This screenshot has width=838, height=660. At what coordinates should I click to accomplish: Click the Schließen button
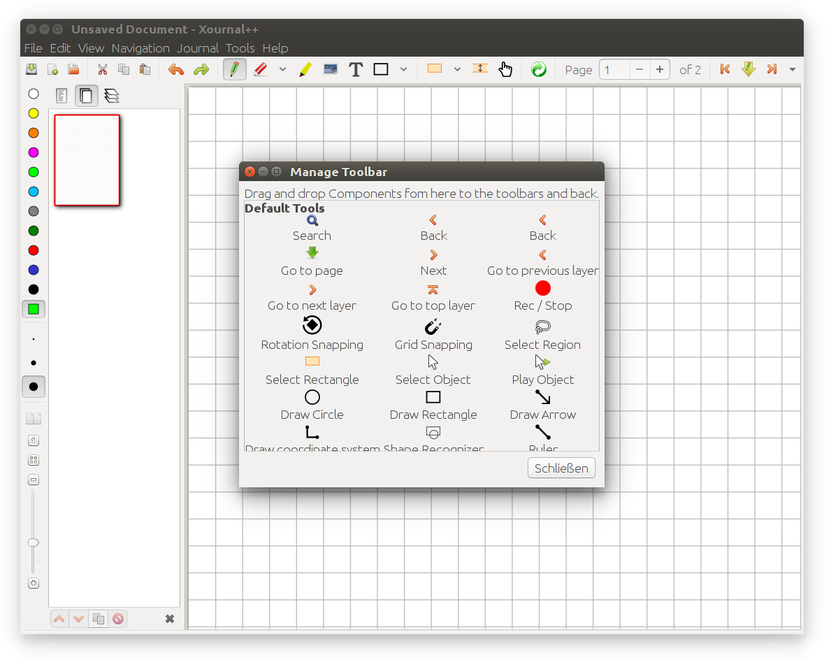(x=561, y=468)
